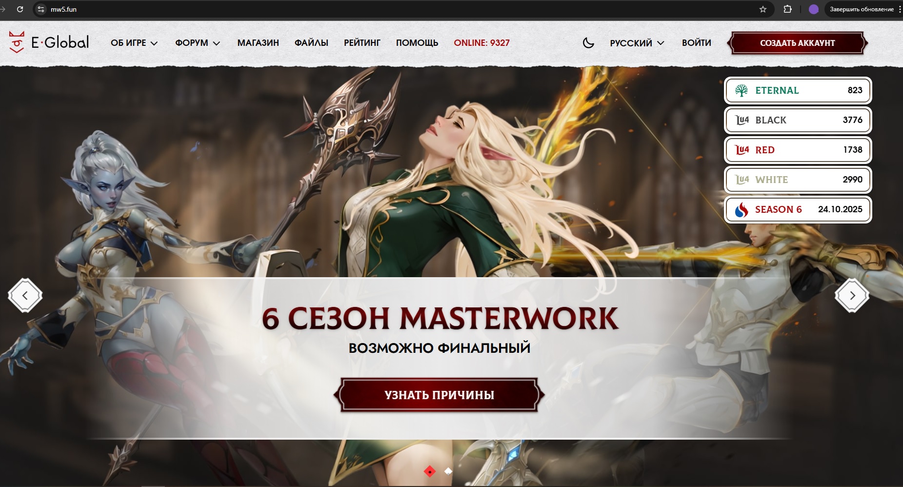The height and width of the screenshot is (487, 903).
Task: Expand the ОБ ИГРЕ dropdown menu
Action: tap(134, 43)
